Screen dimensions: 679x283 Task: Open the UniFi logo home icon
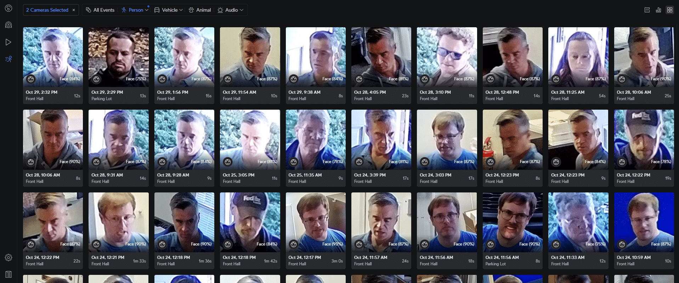click(9, 8)
